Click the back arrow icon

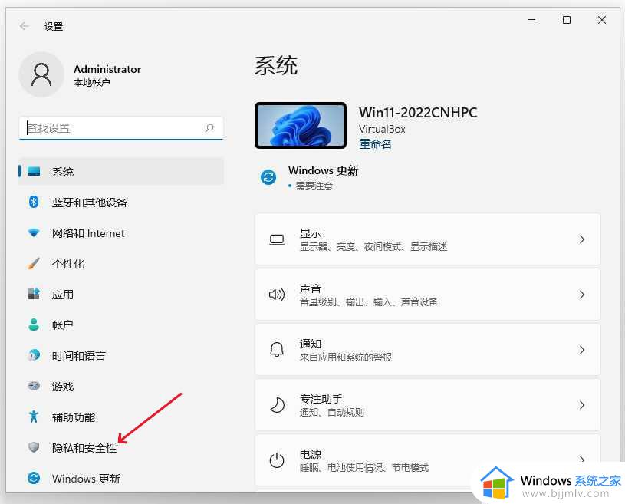25,26
